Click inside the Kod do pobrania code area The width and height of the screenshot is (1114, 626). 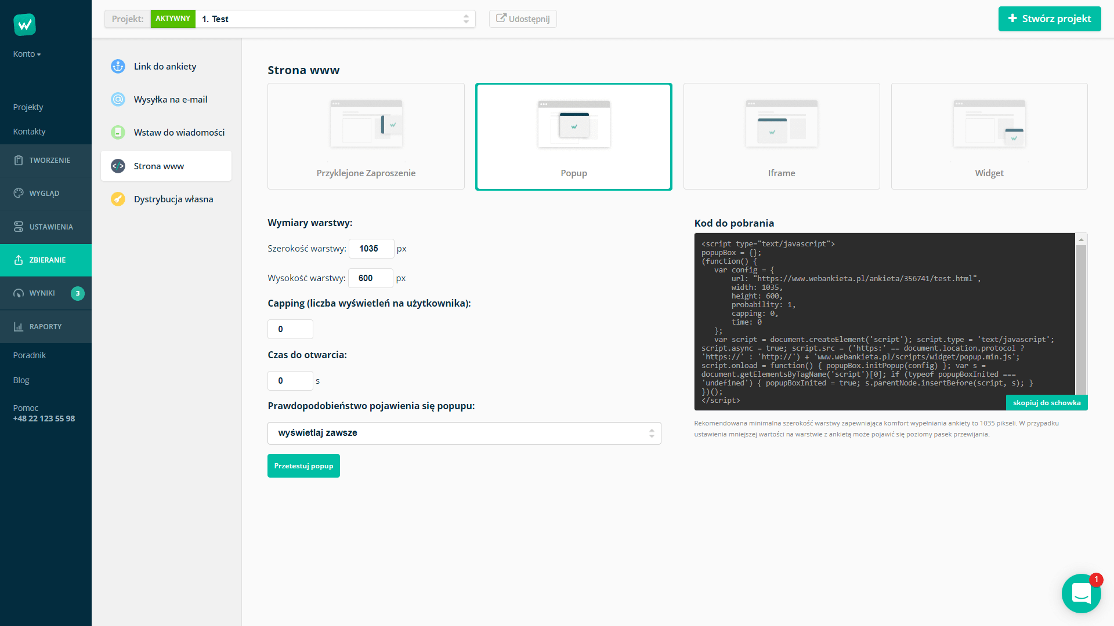(x=884, y=322)
